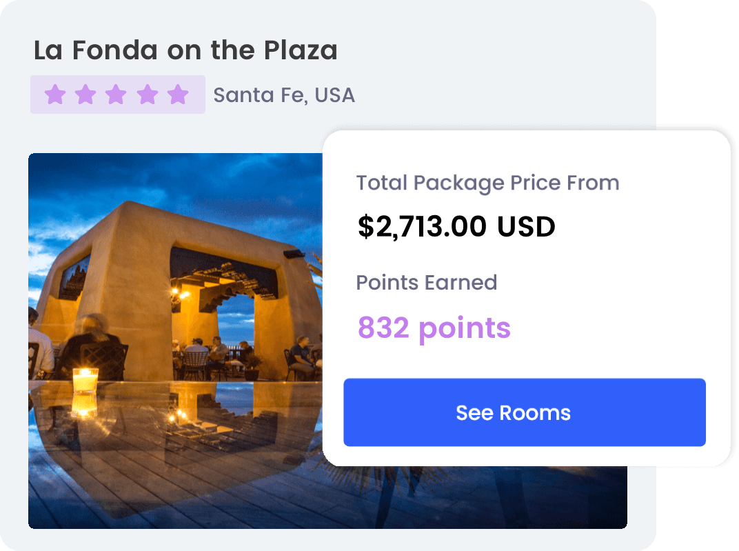Click the Total Package Price From label
Viewport: 739px width, 551px height.
click(487, 183)
